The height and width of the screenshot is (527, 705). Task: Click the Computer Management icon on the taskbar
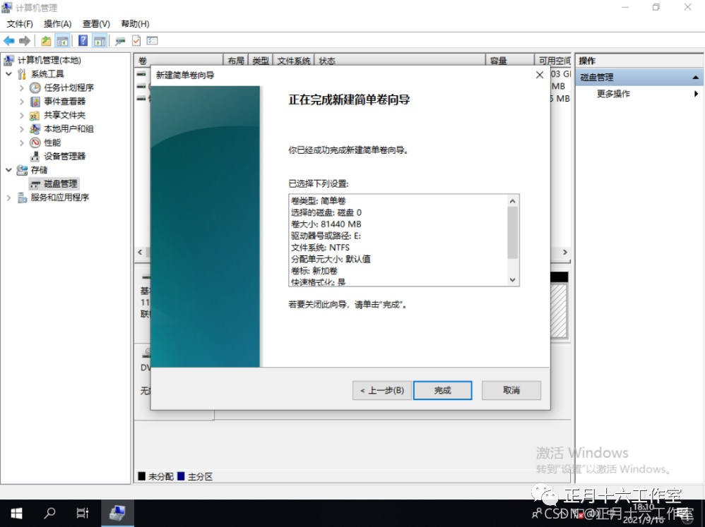117,513
